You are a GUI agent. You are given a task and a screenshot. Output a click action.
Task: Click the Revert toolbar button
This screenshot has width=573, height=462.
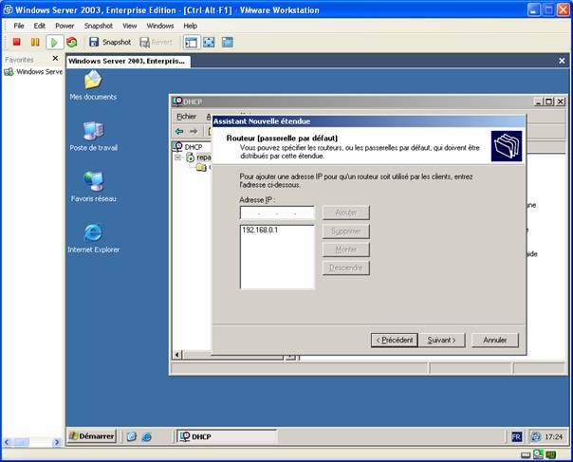(x=156, y=42)
